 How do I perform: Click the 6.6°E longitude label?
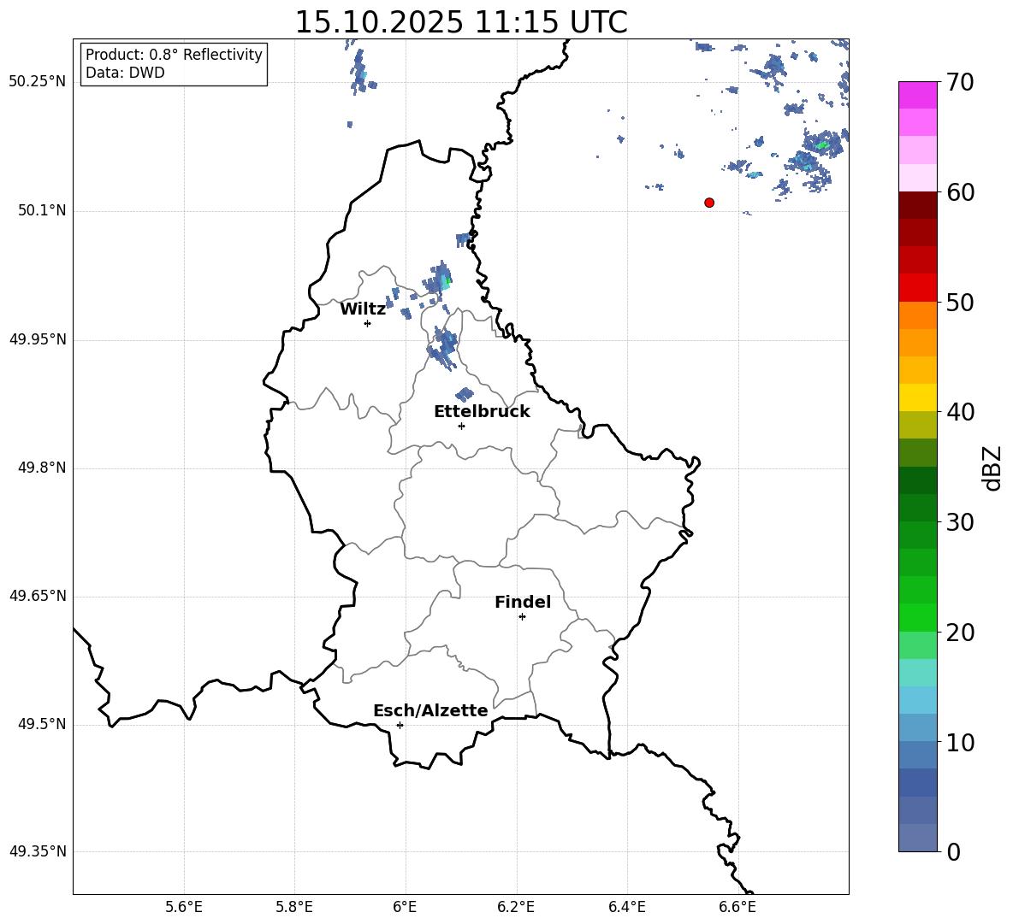click(738, 907)
